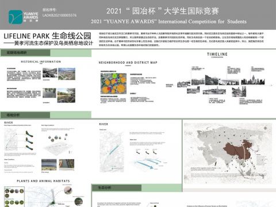The height and width of the screenshot is (207, 276).
Task: Click the skyscraper skyline image on the timeline
Action: coord(253,80)
